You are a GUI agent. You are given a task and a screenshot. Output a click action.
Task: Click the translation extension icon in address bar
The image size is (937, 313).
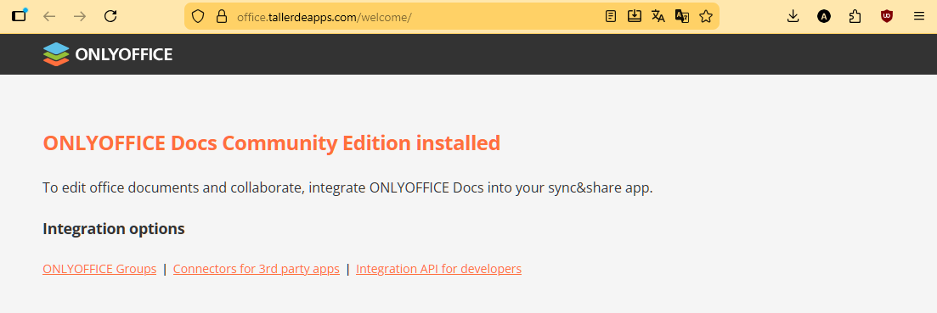click(x=682, y=16)
